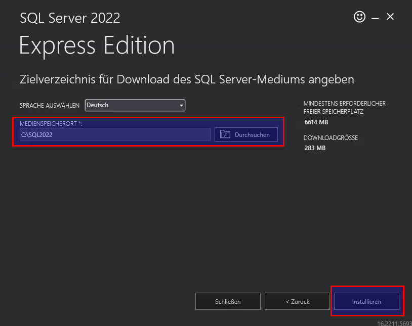Image resolution: width=412 pixels, height=326 pixels.
Task: Click the SPRACHE AUSWÄHLEN label
Action: pos(50,106)
